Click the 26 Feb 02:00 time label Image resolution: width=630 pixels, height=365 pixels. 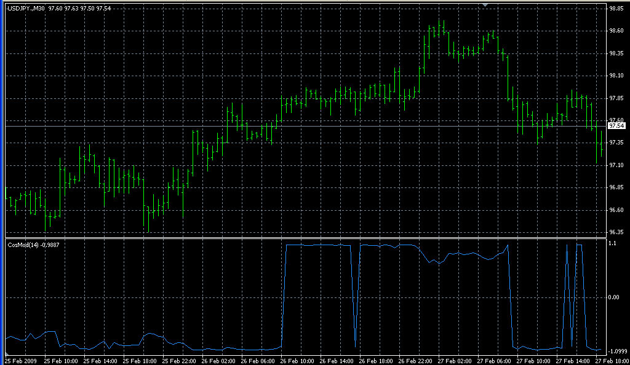(x=218, y=361)
